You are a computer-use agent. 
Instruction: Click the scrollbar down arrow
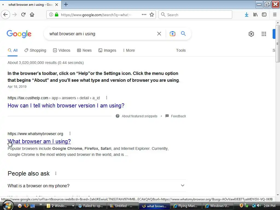coord(278,195)
